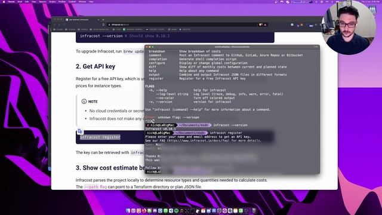
Task: Reload the page with the browser refresh icon
Action: (x=64, y=24)
